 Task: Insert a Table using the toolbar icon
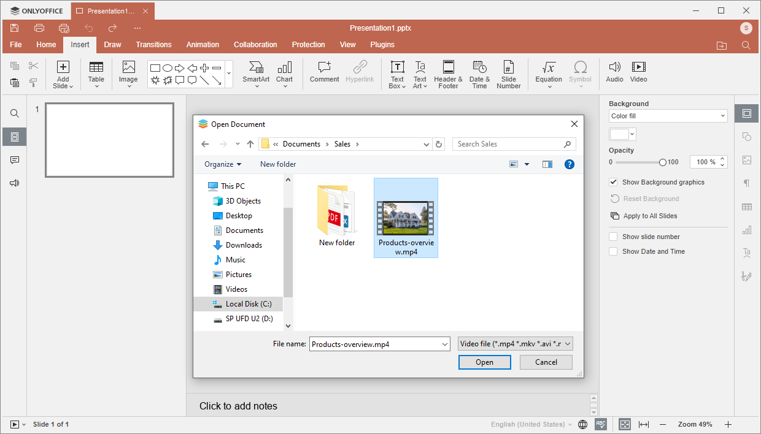pyautogui.click(x=96, y=67)
